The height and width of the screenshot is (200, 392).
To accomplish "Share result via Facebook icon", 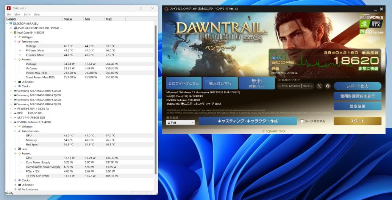I will click(328, 86).
